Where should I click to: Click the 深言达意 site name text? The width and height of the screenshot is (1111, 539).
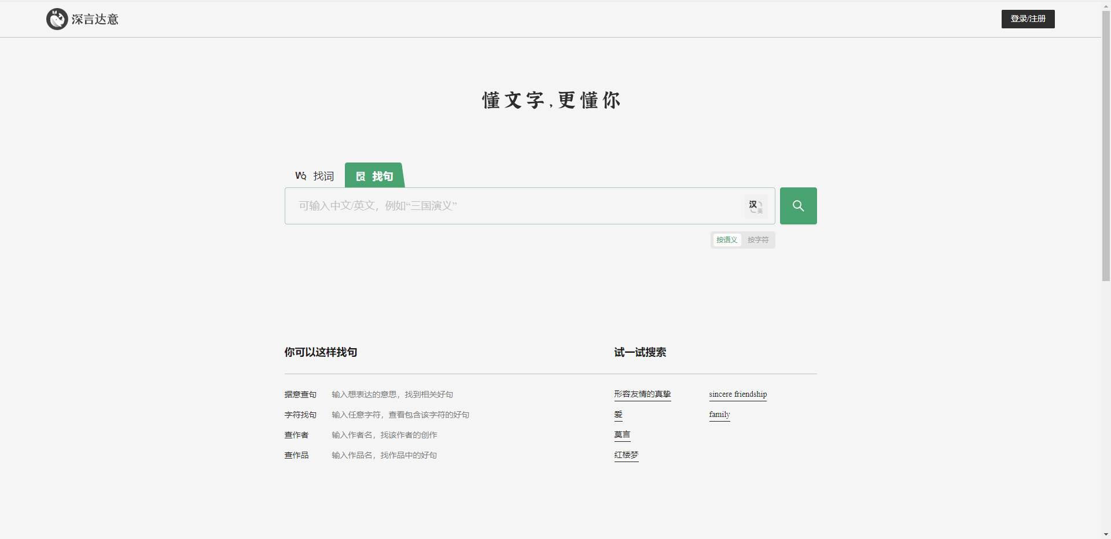tap(95, 19)
